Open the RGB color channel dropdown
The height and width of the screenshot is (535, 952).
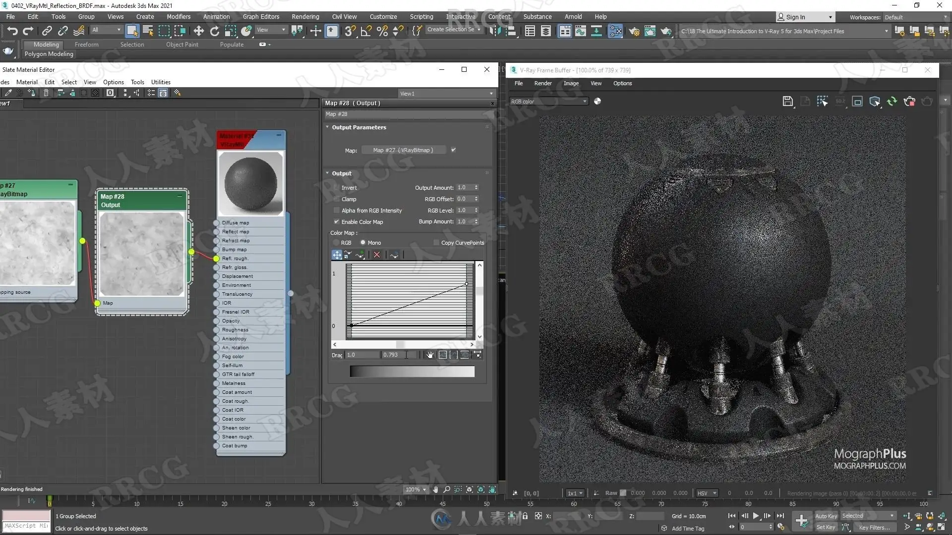549,102
